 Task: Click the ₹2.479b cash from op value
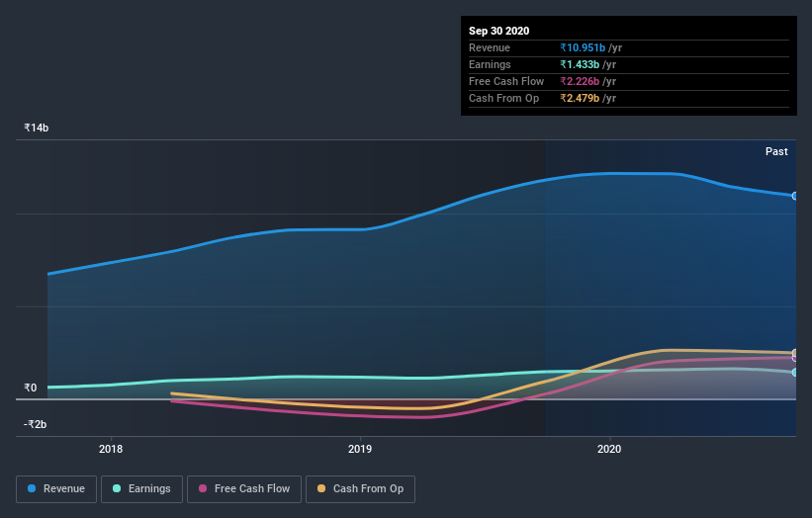[580, 98]
